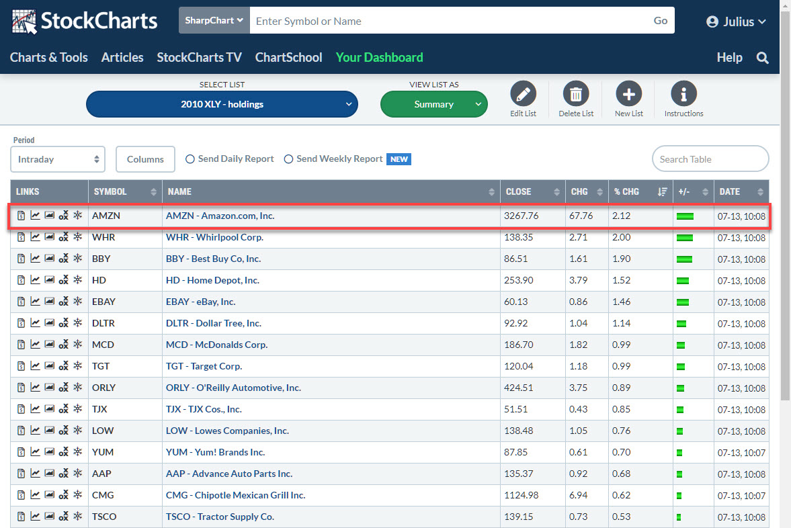
Task: Open the Instructions info icon
Action: (683, 94)
